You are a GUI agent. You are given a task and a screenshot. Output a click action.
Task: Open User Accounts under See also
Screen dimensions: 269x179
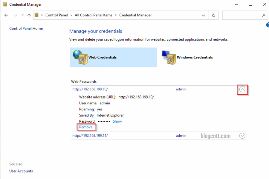tap(21, 171)
